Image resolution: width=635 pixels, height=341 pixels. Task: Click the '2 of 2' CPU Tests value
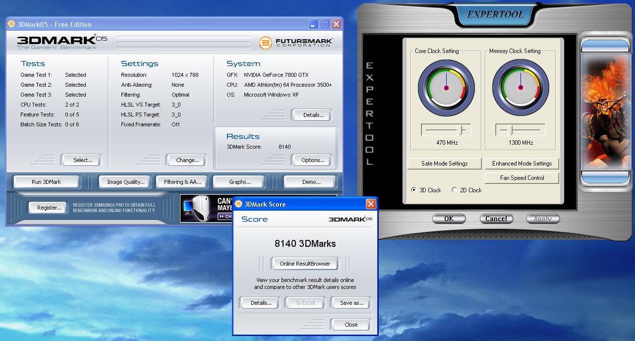(72, 105)
